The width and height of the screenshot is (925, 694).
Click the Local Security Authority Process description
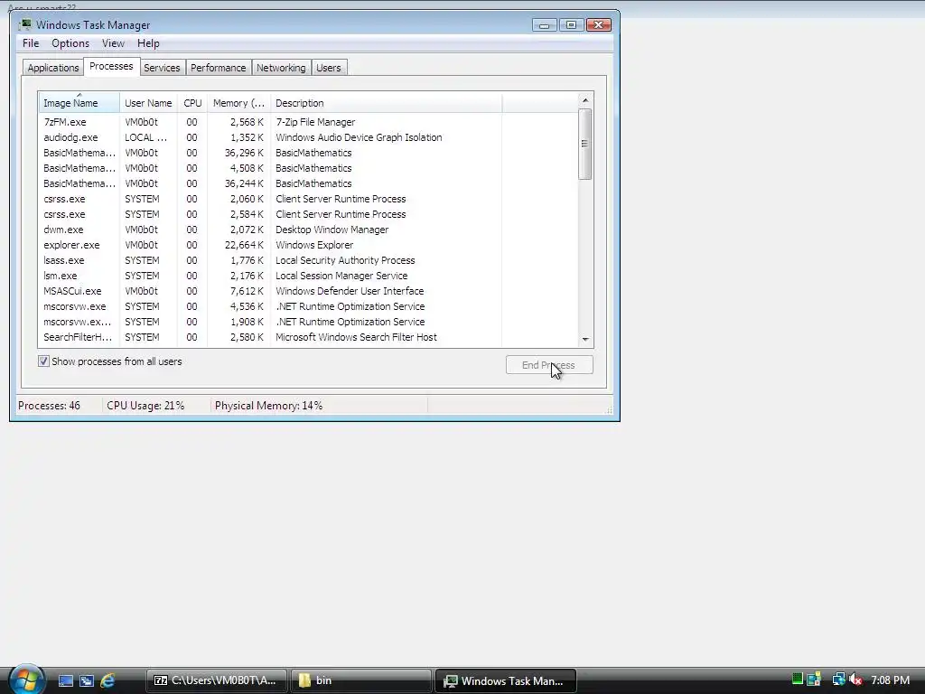click(345, 260)
